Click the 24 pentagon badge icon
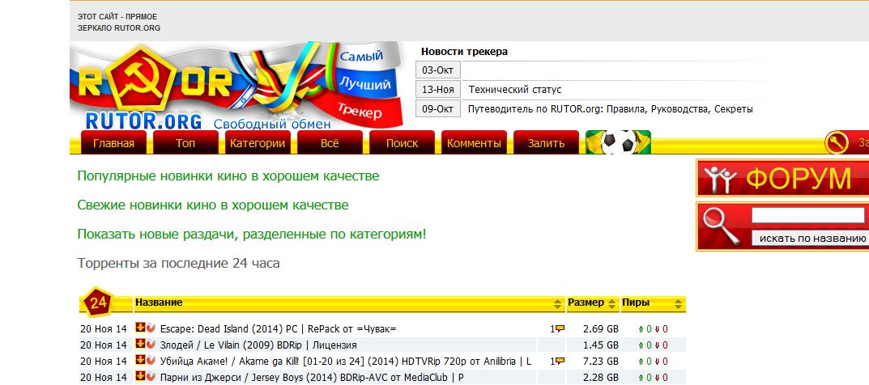The image size is (869, 385). point(98,302)
